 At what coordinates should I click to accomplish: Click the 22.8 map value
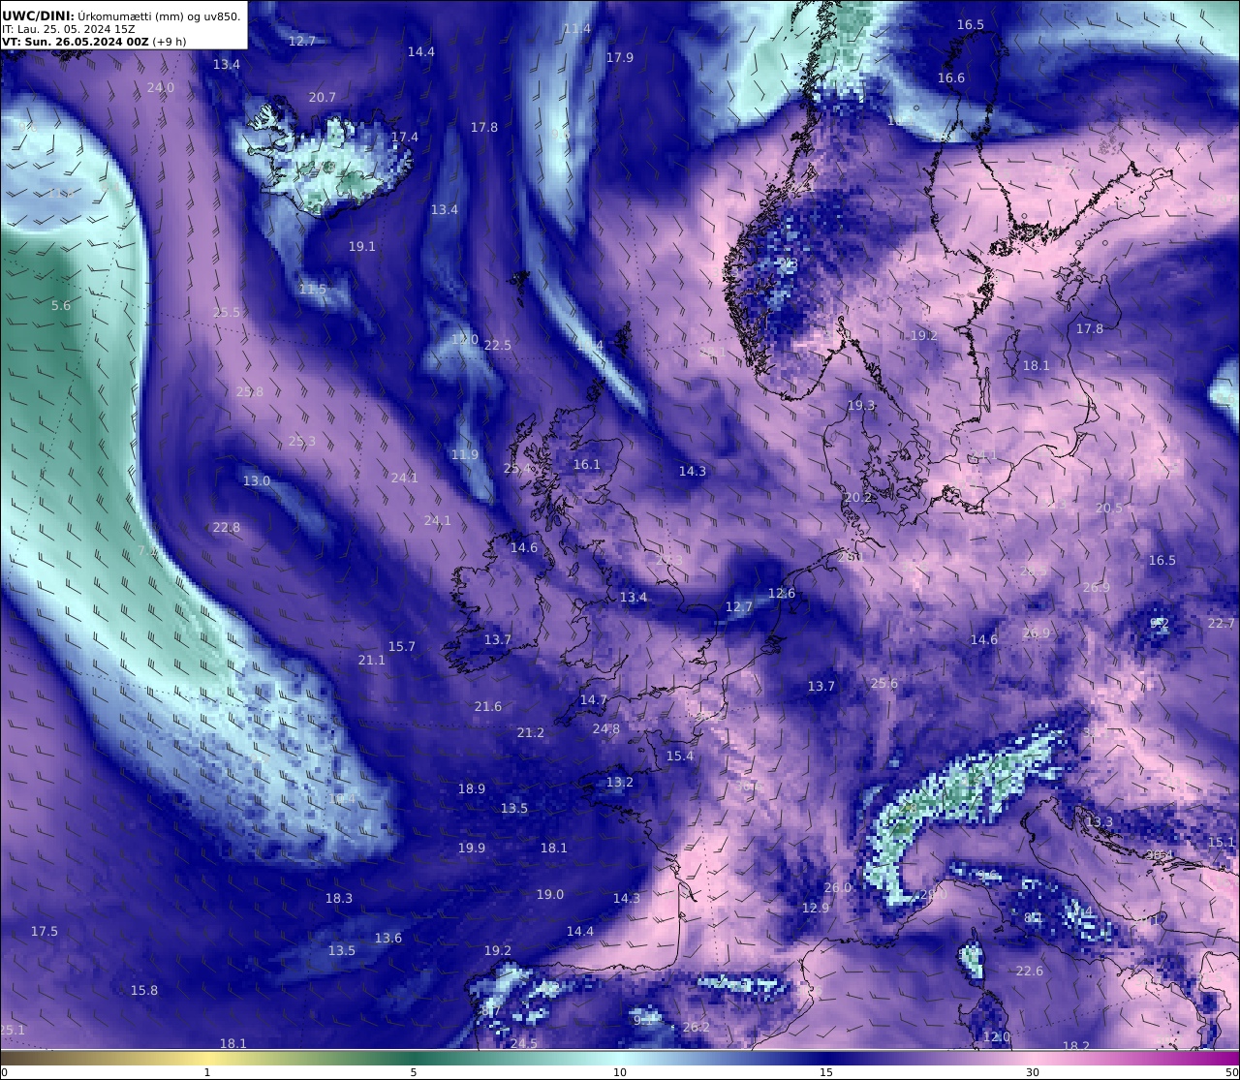(227, 527)
